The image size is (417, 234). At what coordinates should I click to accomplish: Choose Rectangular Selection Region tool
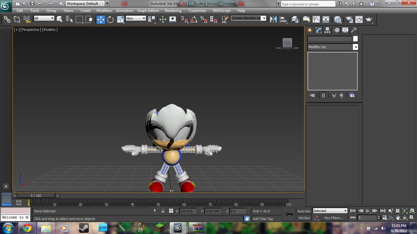coord(79,19)
